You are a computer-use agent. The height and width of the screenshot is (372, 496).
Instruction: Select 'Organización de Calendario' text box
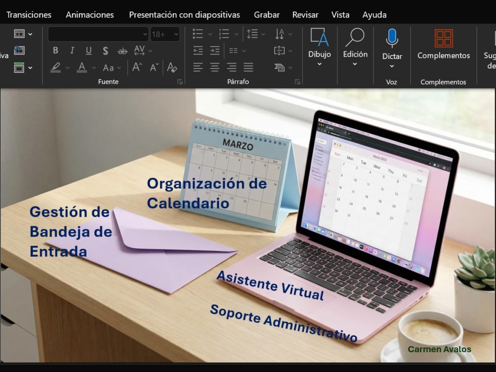pos(207,193)
